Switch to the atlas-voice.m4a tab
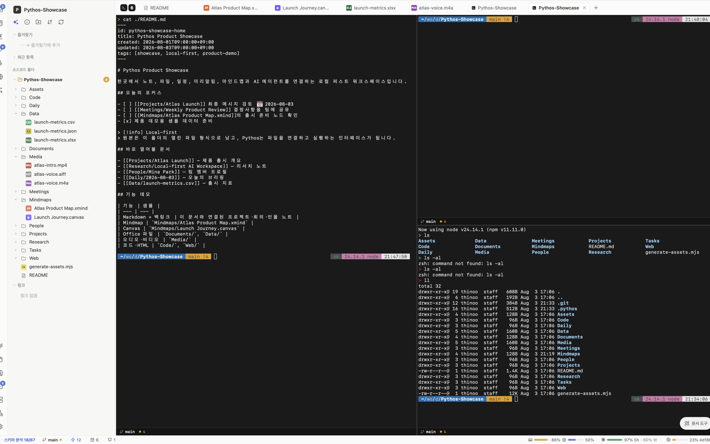 (432, 8)
